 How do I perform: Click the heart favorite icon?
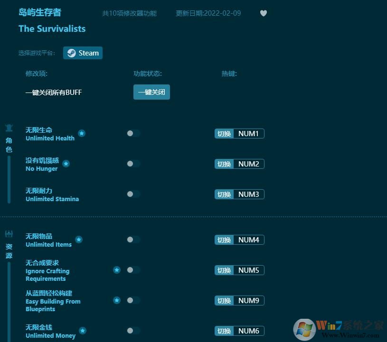[264, 13]
